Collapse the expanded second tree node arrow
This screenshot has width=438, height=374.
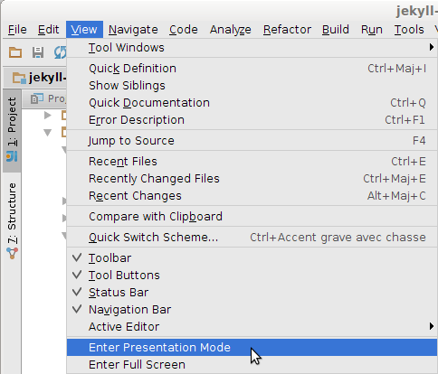coord(47,133)
